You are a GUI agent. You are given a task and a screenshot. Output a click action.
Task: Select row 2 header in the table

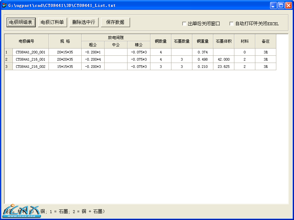click(x=8, y=59)
